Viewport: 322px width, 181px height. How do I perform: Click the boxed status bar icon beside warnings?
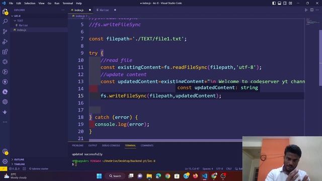click(x=24, y=169)
